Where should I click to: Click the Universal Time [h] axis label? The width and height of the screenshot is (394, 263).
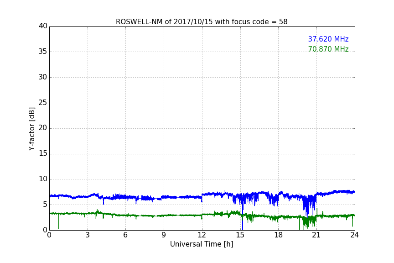[x=202, y=244]
